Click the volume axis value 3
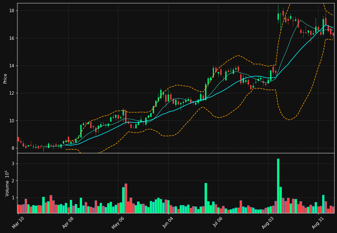337x233 pixels. 13,164
